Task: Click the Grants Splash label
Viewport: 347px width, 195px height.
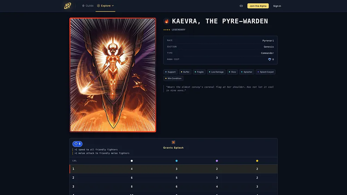Action: [x=173, y=148]
